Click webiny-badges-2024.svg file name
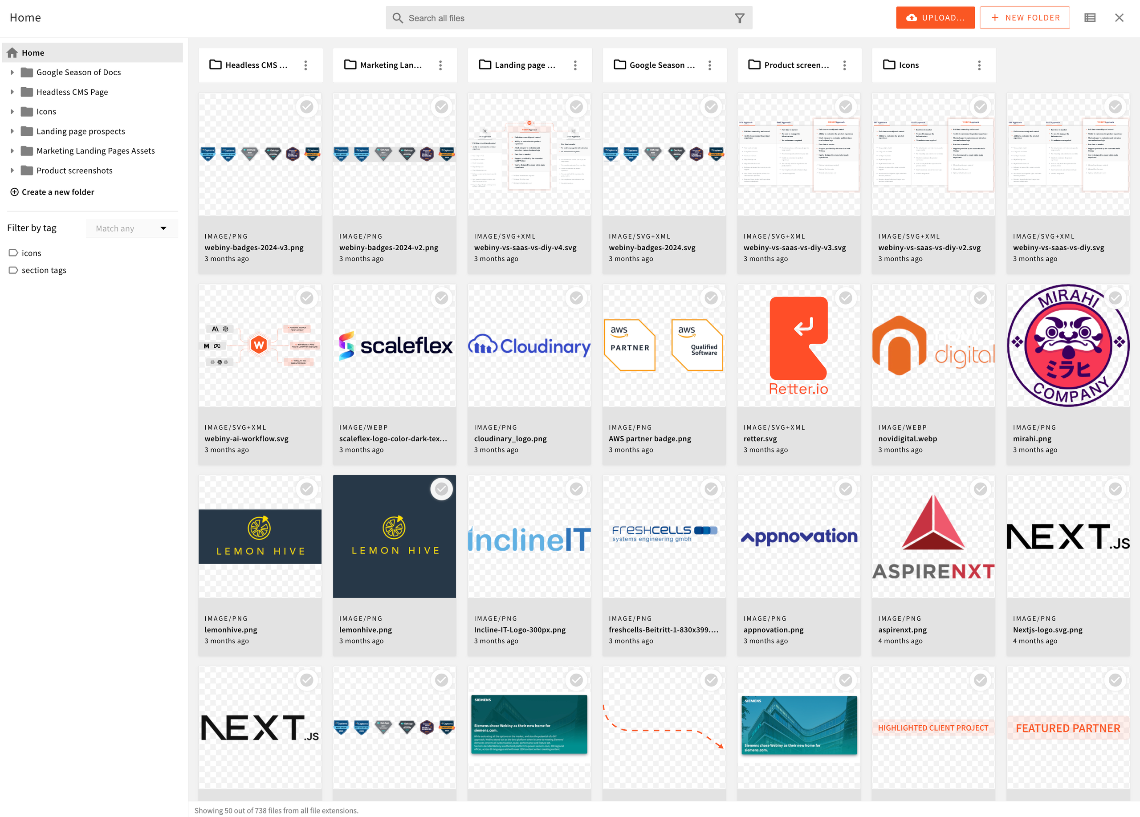Image resolution: width=1140 pixels, height=817 pixels. click(x=652, y=248)
